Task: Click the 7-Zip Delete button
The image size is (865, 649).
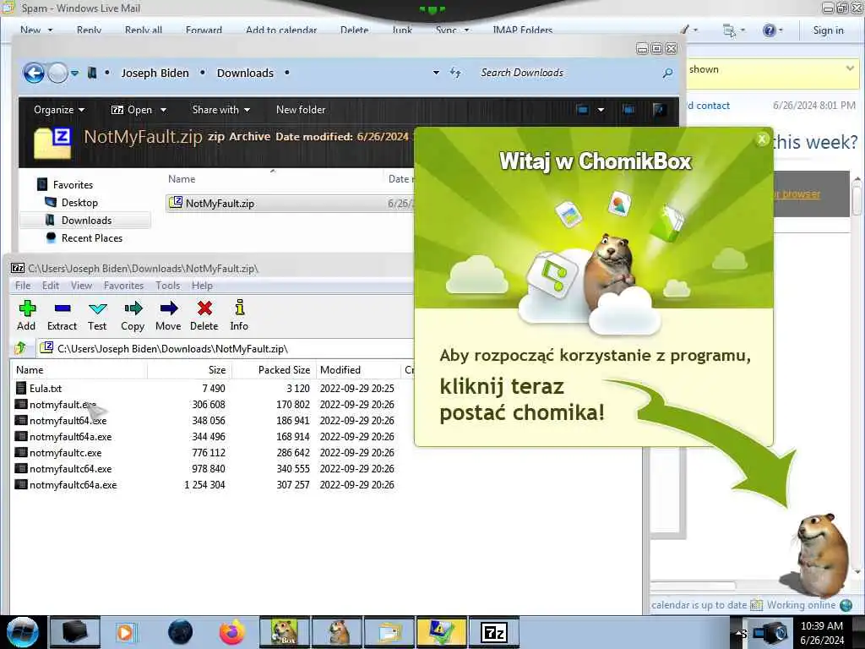Action: 204,316
